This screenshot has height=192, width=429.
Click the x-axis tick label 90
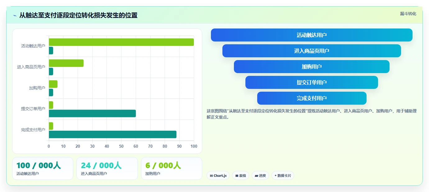tap(179, 146)
